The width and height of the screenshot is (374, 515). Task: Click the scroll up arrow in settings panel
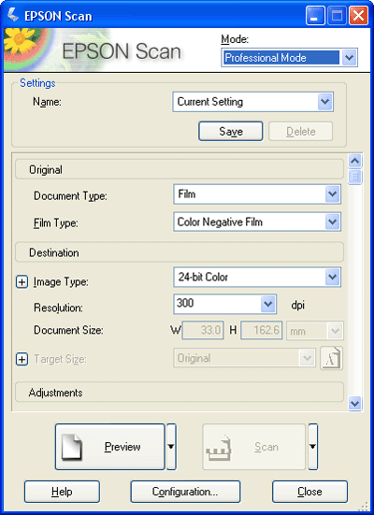[x=355, y=161]
